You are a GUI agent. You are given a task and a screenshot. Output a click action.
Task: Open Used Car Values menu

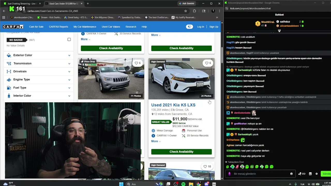click(111, 27)
